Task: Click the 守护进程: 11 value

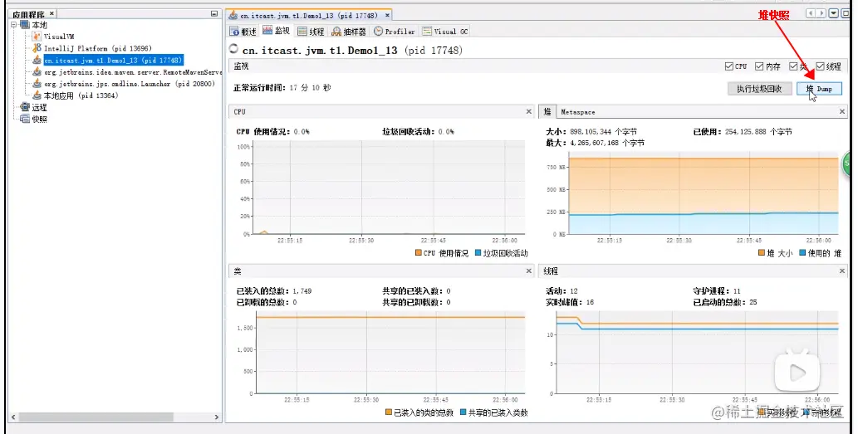Action: click(x=717, y=290)
